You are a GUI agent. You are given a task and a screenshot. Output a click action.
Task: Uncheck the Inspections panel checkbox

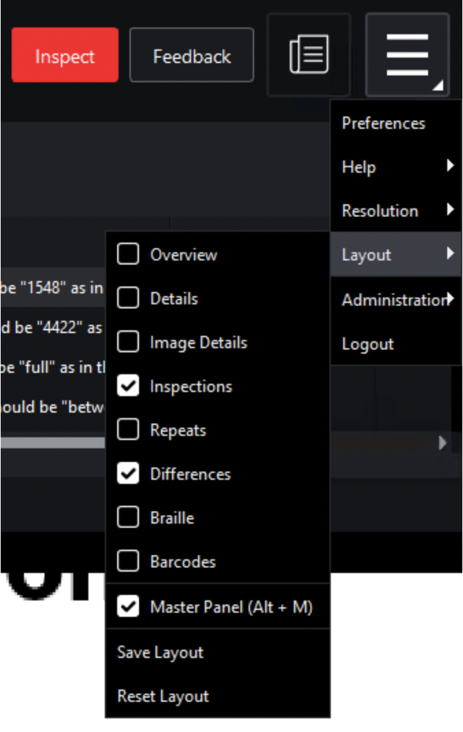click(x=128, y=386)
